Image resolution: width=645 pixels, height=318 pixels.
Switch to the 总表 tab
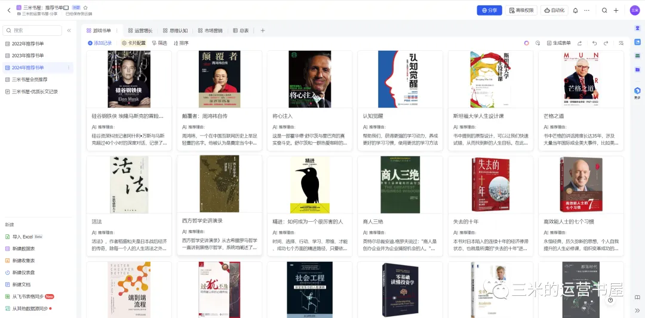[x=241, y=30]
